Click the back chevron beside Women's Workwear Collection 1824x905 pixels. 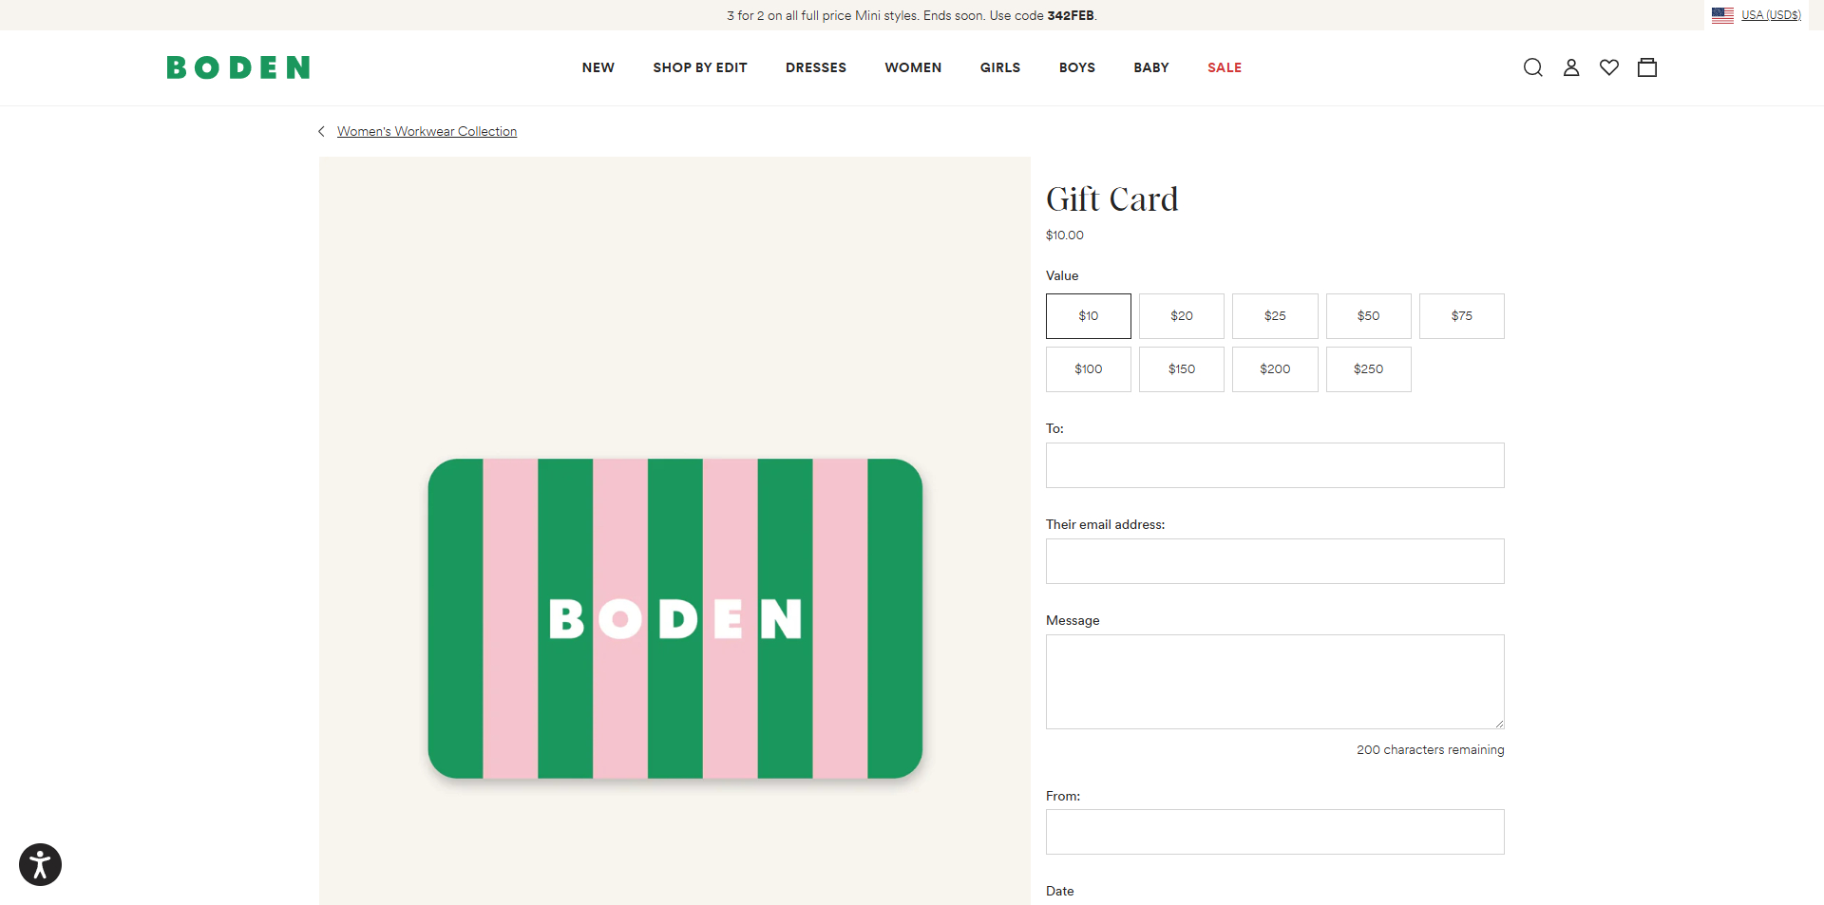pyautogui.click(x=321, y=131)
